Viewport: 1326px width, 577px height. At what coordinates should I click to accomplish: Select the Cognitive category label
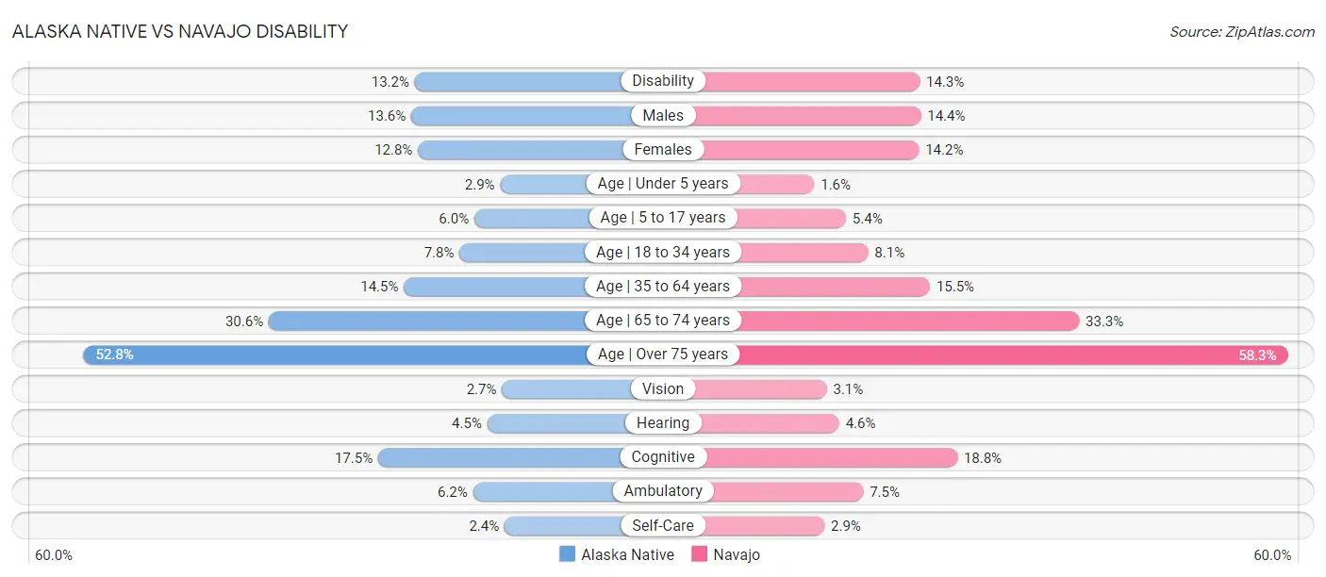[663, 456]
